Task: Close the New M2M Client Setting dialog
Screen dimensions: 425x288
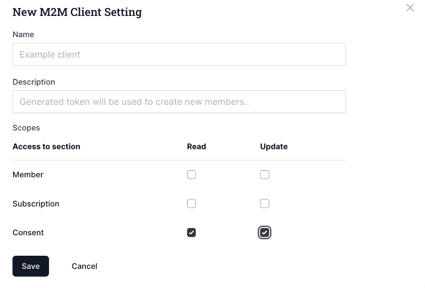Action: point(410,8)
